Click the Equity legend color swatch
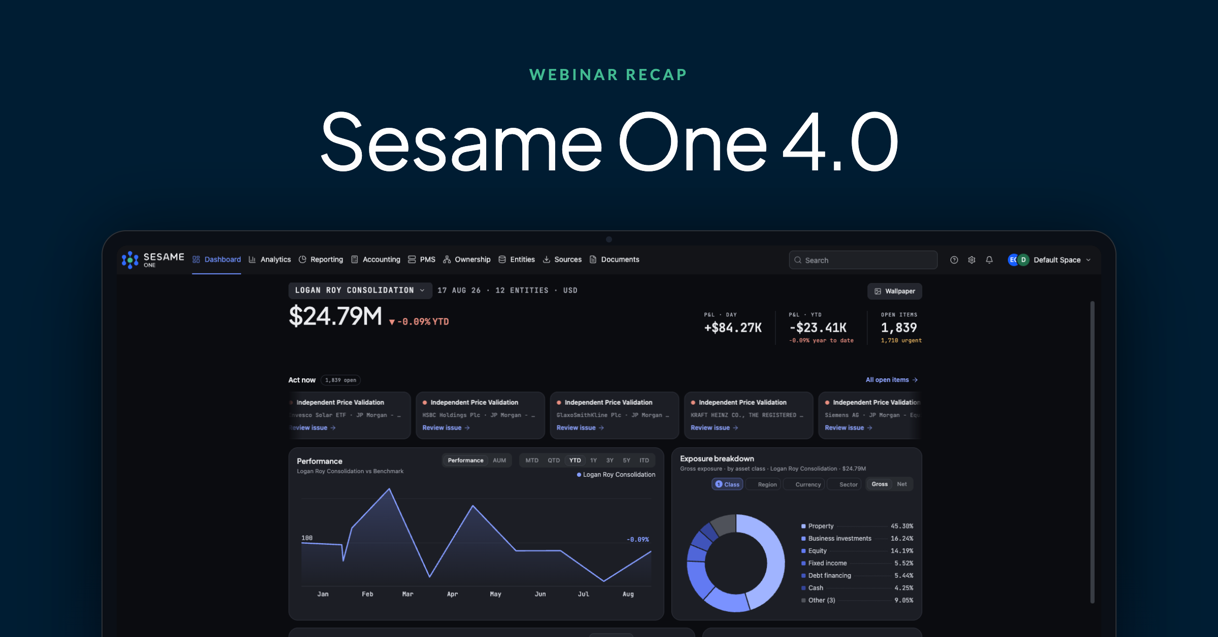 (x=803, y=551)
